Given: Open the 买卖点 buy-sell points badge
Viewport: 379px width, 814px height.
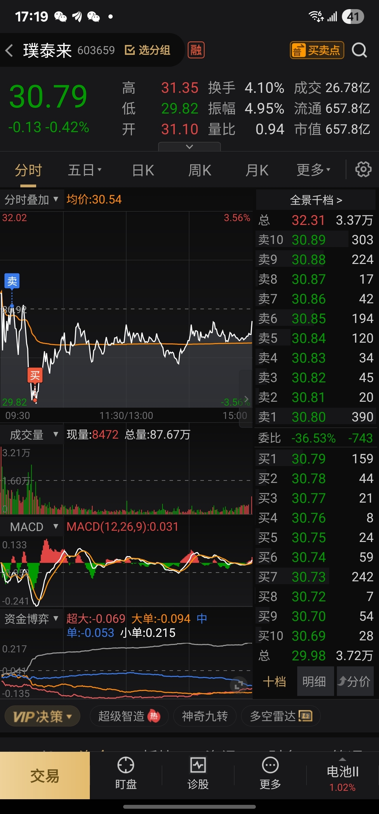Looking at the screenshot, I should [317, 50].
